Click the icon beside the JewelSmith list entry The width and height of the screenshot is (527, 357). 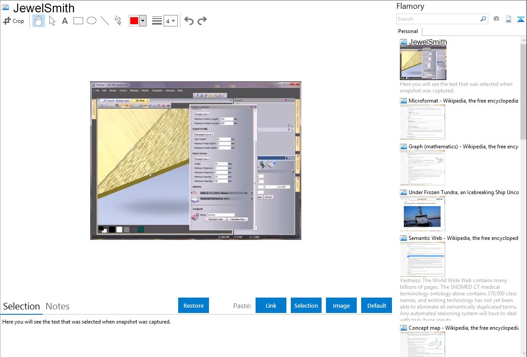click(403, 42)
